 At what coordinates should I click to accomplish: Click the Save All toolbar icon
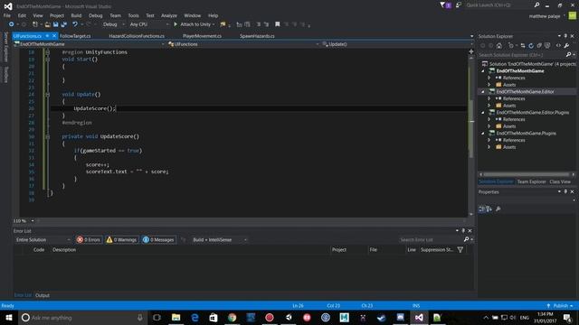point(64,24)
